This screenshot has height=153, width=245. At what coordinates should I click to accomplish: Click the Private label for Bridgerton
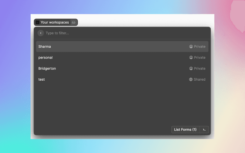pyautogui.click(x=199, y=69)
